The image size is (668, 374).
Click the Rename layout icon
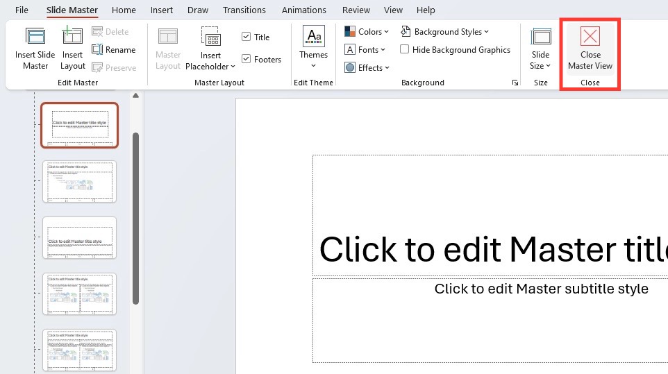[x=97, y=49]
